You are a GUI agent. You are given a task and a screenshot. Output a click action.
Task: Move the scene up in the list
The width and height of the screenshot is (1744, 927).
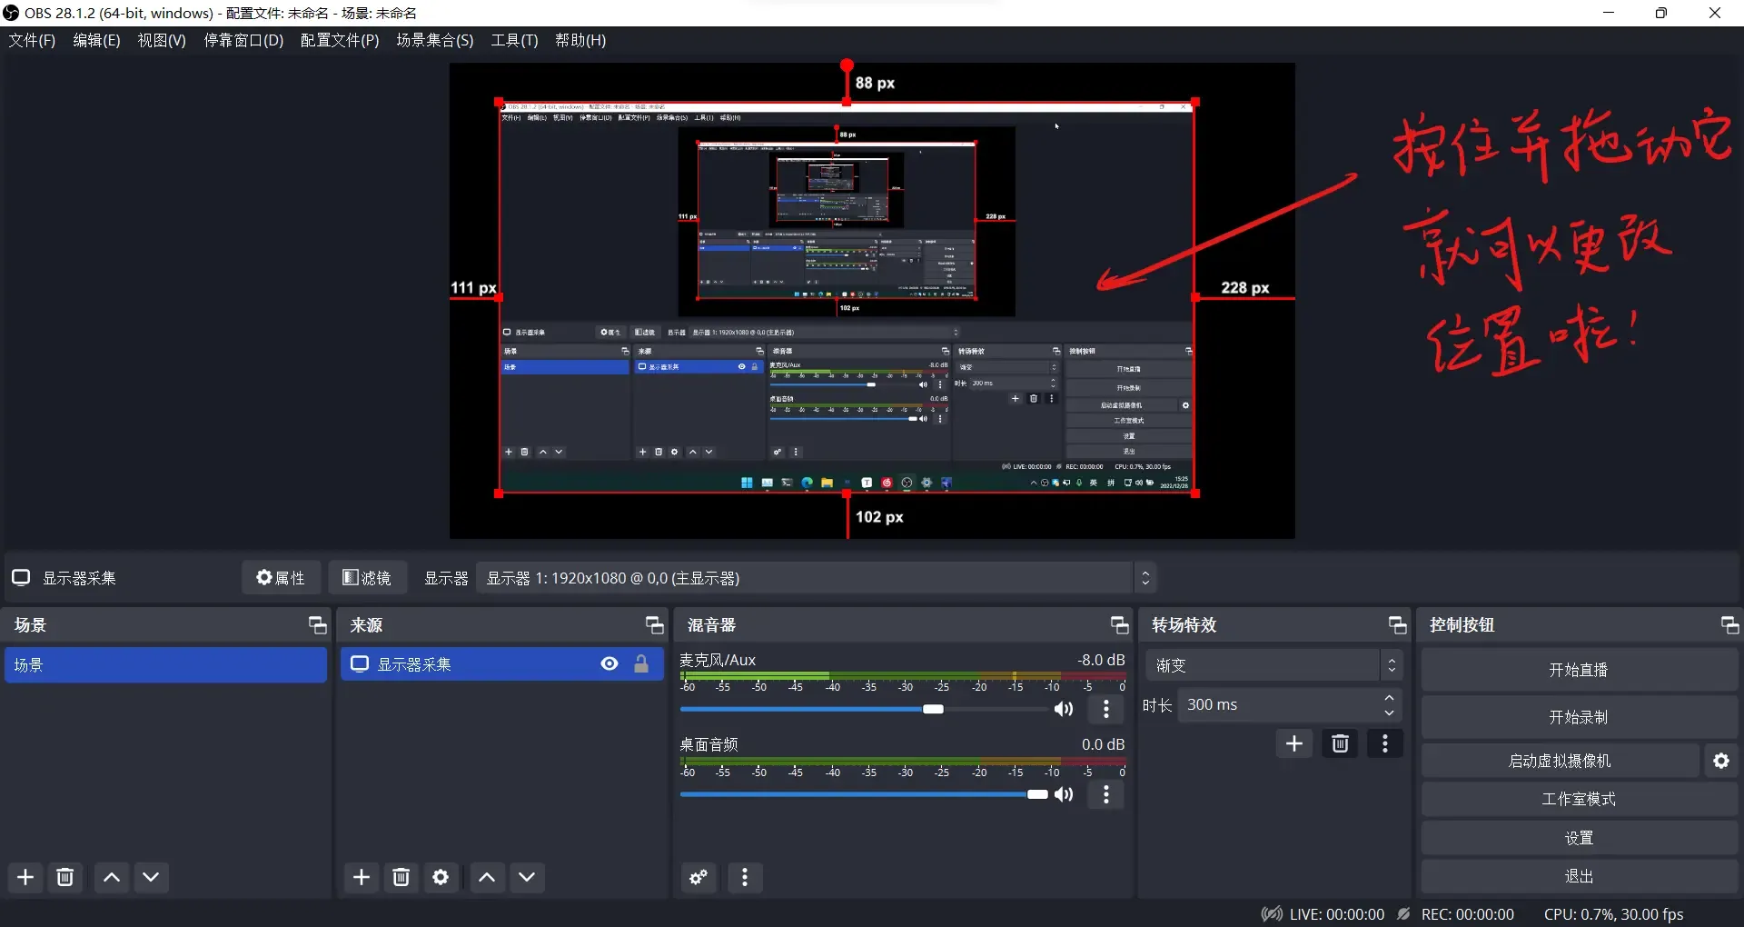coord(112,877)
